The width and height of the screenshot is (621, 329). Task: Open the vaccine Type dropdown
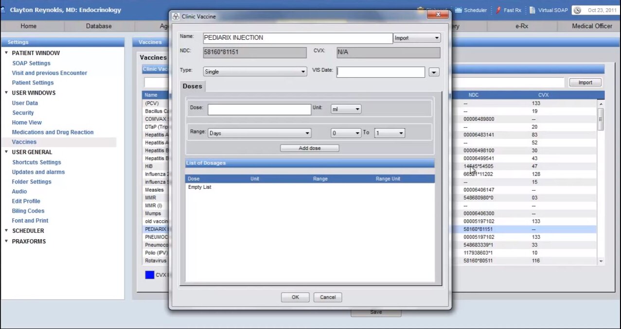click(x=255, y=72)
